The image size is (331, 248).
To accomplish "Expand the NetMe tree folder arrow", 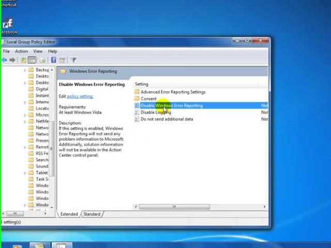I will pos(25,121).
